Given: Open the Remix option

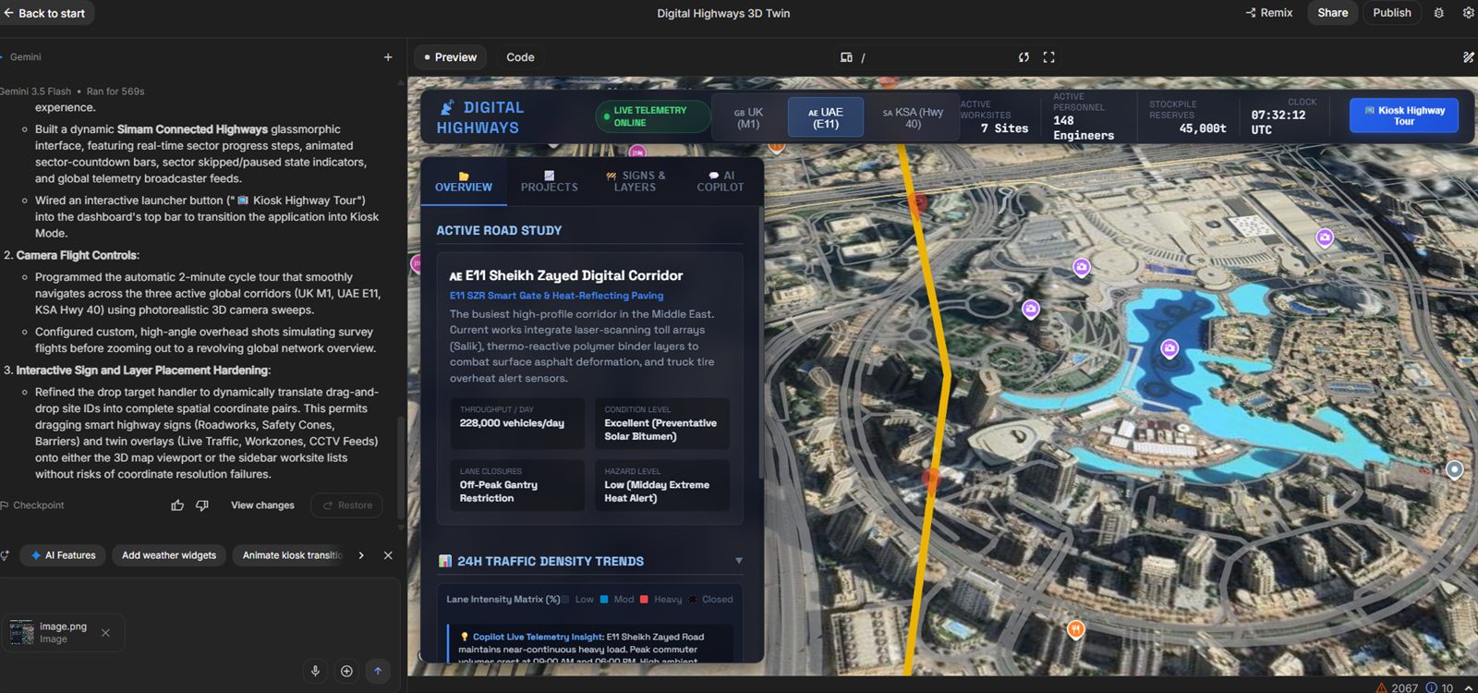Looking at the screenshot, I should (x=1269, y=13).
